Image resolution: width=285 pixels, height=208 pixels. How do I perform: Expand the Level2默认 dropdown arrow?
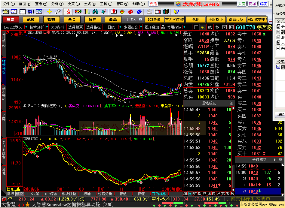click(x=26, y=27)
